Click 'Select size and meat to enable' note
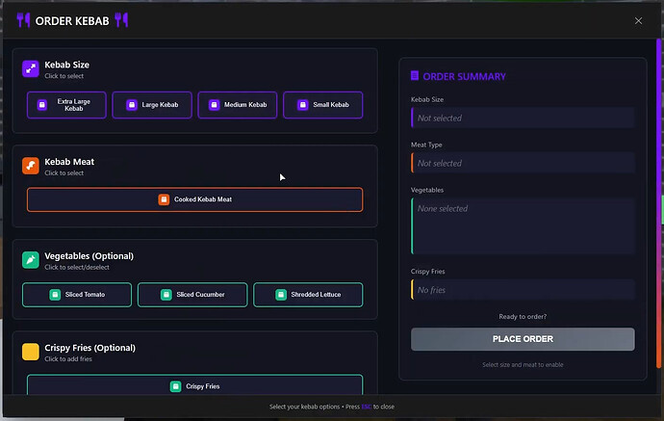The width and height of the screenshot is (664, 421). click(x=523, y=364)
